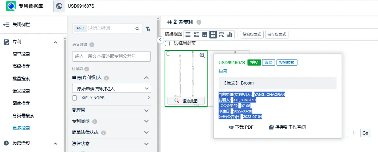Expand the 专利类型 filter section
Image resolution: width=378 pixels, height=152 pixels.
(x=146, y=121)
